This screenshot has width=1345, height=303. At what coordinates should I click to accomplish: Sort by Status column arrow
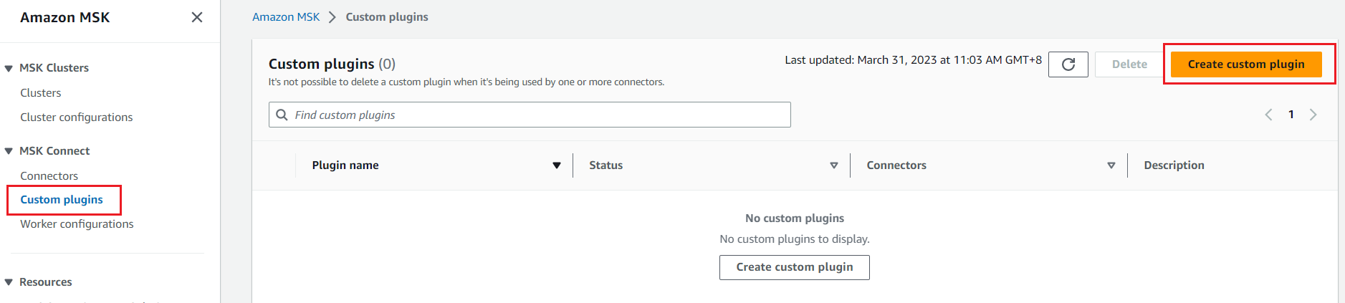pos(833,165)
